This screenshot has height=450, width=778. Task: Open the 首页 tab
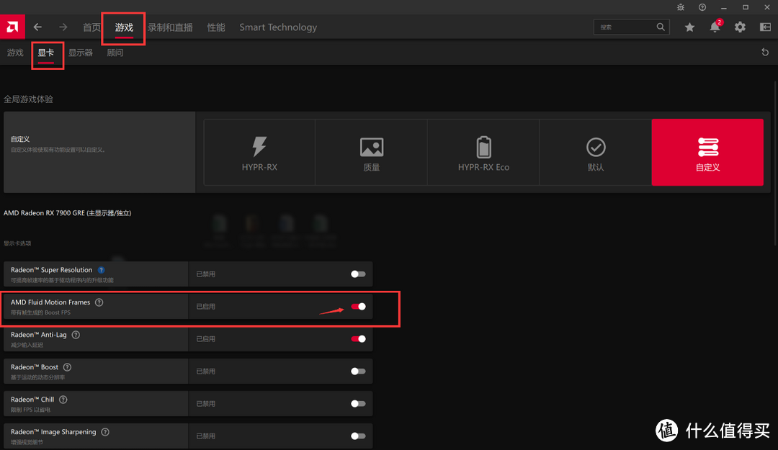click(91, 27)
